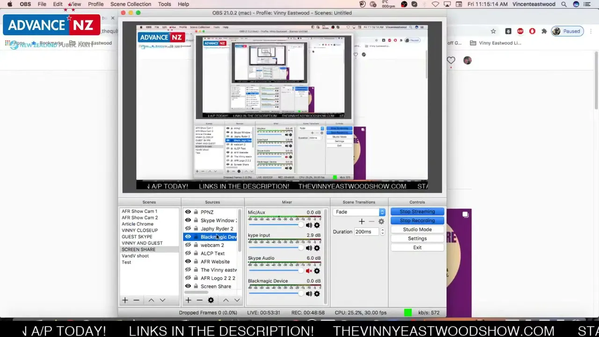Open the Help menu
Image resolution: width=599 pixels, height=337 pixels.
(x=183, y=4)
